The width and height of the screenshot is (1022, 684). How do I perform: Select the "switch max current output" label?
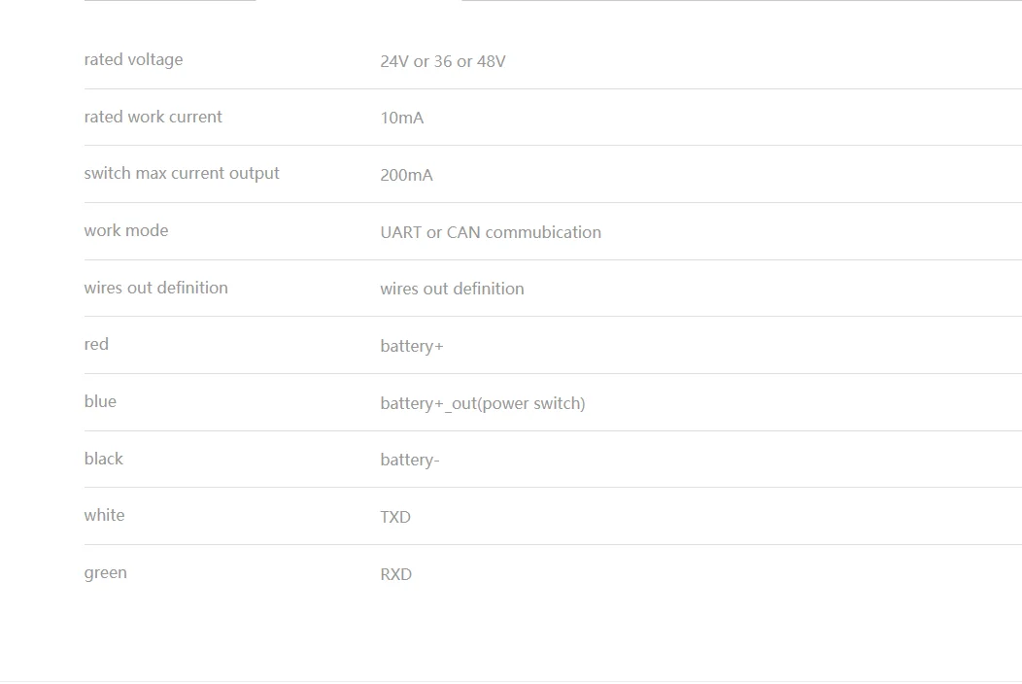182,173
